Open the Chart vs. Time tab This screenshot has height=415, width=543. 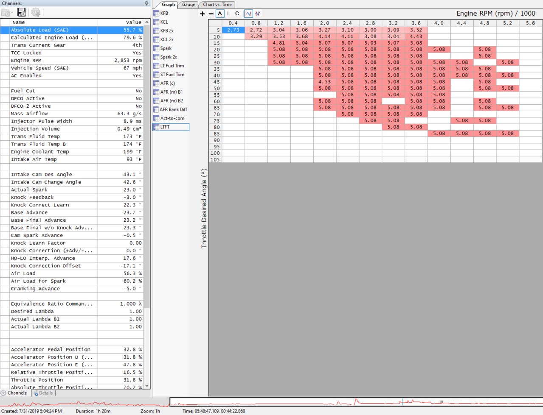click(x=217, y=5)
